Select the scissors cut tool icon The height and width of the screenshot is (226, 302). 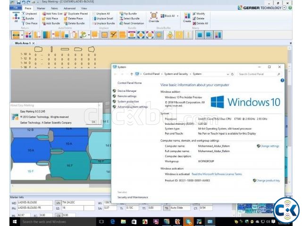click(113, 35)
